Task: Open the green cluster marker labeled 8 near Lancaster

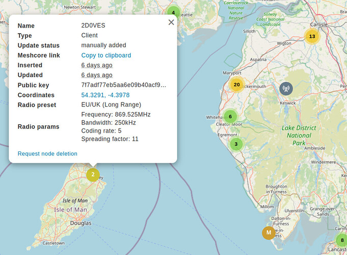Action: coord(342,240)
